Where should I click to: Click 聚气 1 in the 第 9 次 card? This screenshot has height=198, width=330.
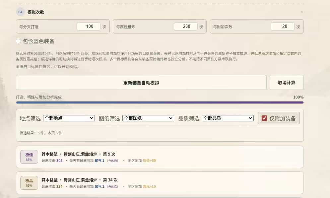tap(99, 161)
